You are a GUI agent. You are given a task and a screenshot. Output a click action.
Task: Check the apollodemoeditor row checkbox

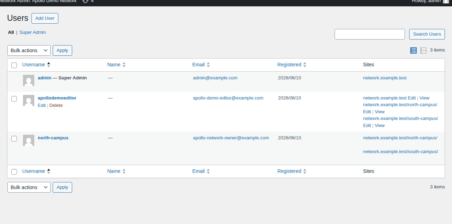(14, 99)
